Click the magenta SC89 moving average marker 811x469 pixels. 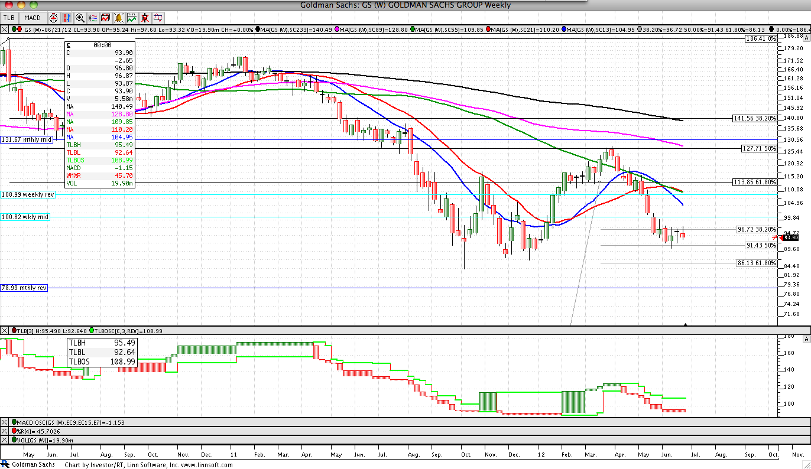coord(337,29)
